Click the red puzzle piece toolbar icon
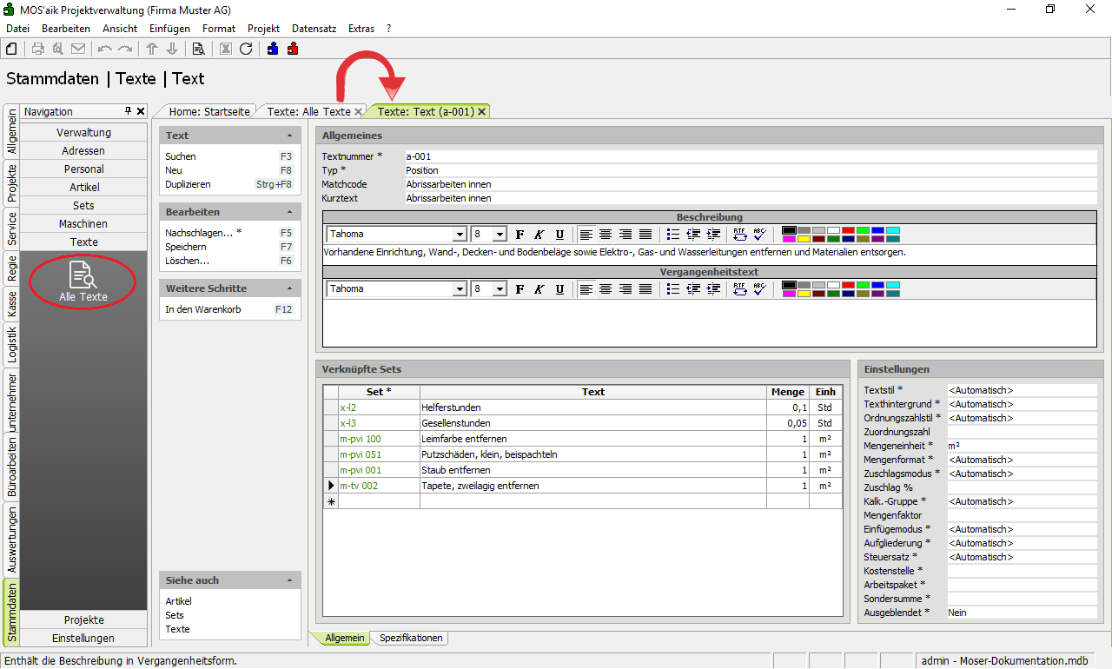 293,49
